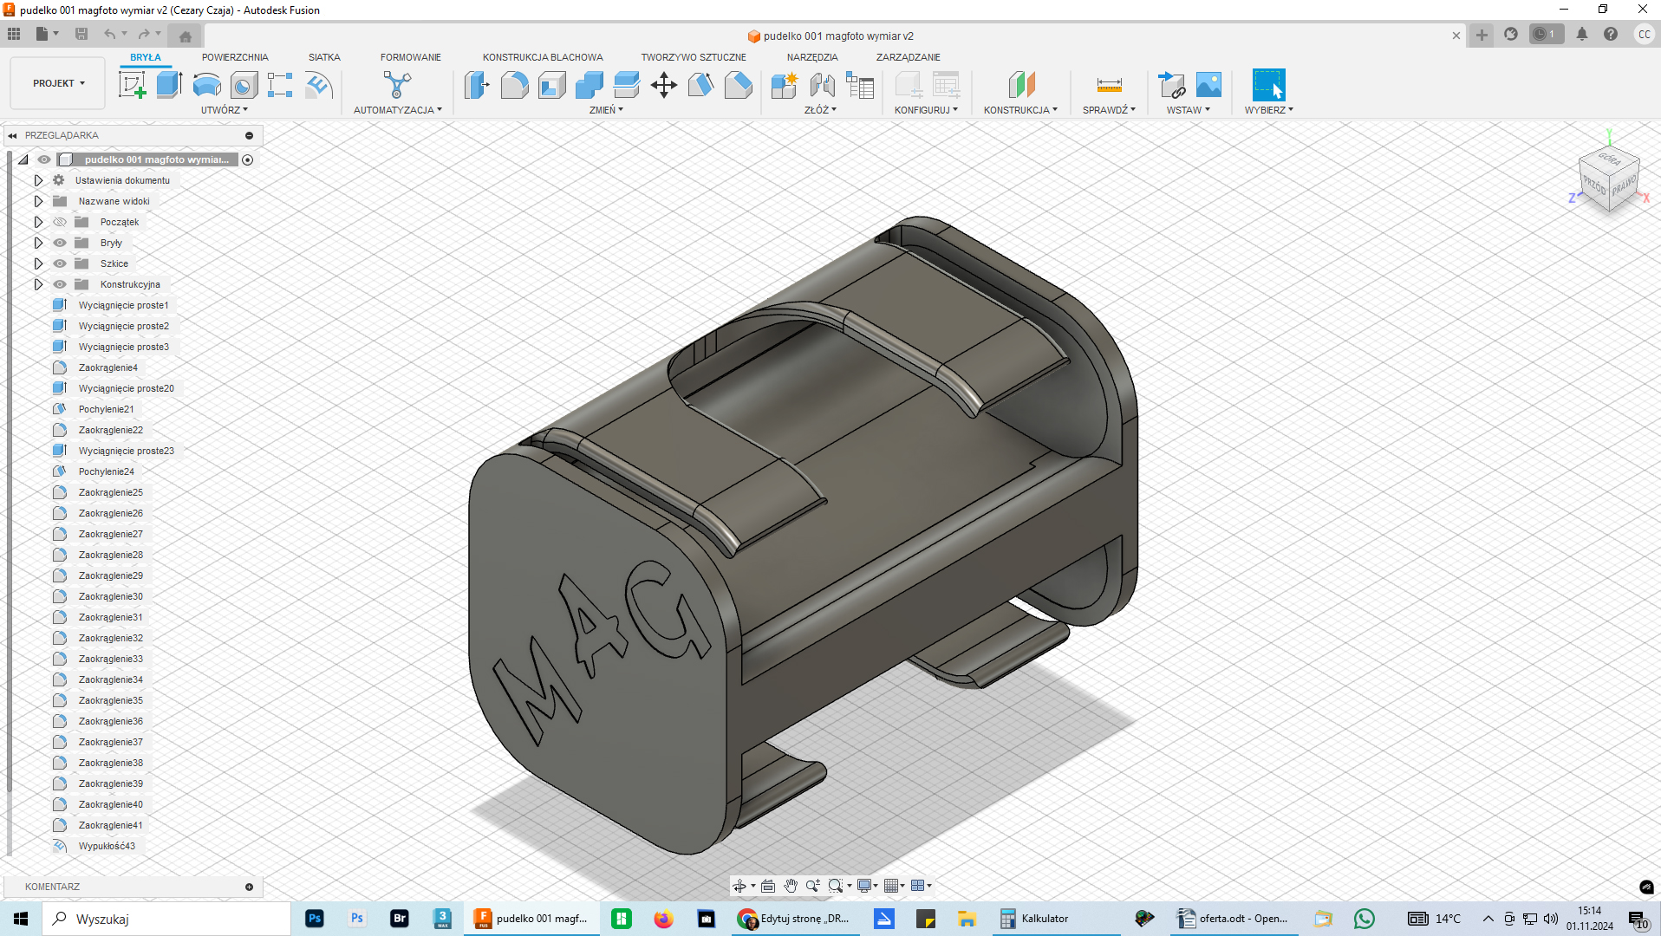Click the Insert Derive icon
The height and width of the screenshot is (936, 1661).
pyautogui.click(x=1171, y=85)
